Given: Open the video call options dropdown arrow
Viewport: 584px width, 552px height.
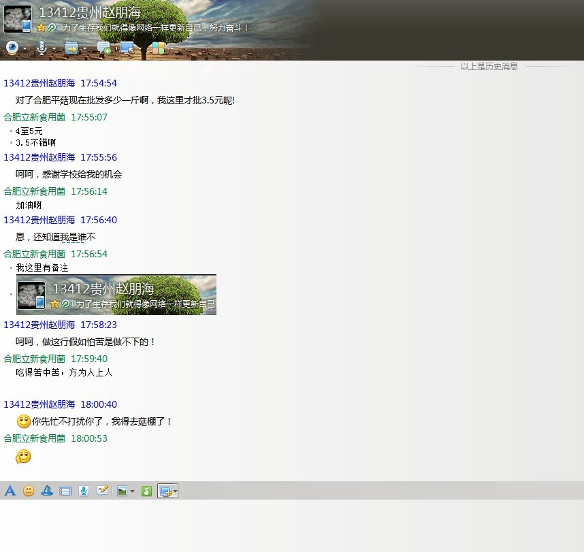Looking at the screenshot, I should point(25,48).
